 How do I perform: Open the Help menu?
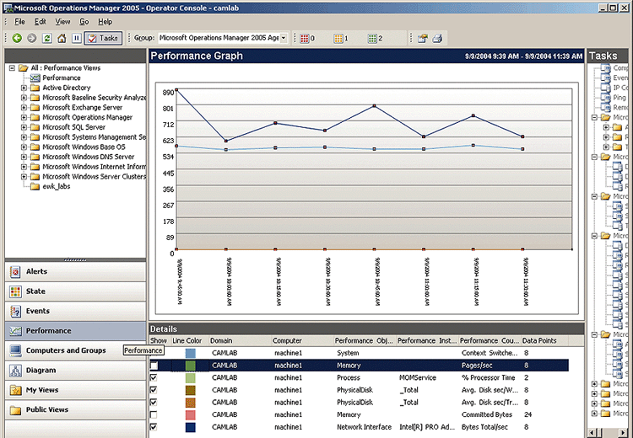pos(105,22)
